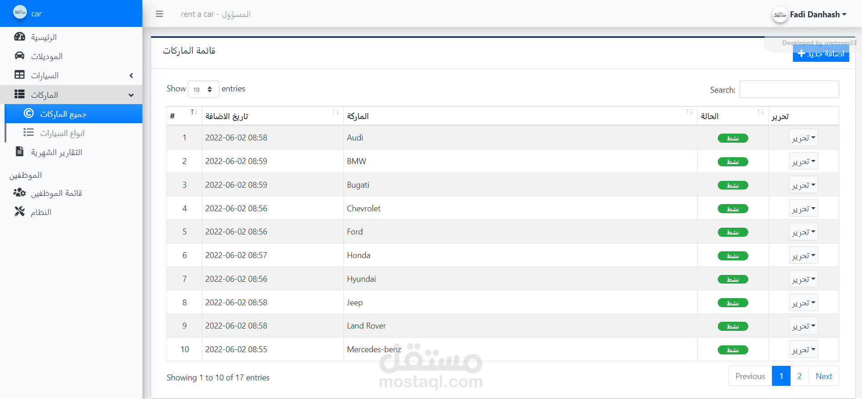Click into the Search input field

789,90
